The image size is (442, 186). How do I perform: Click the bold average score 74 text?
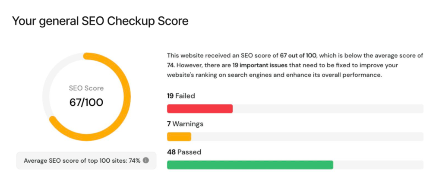[170, 66]
